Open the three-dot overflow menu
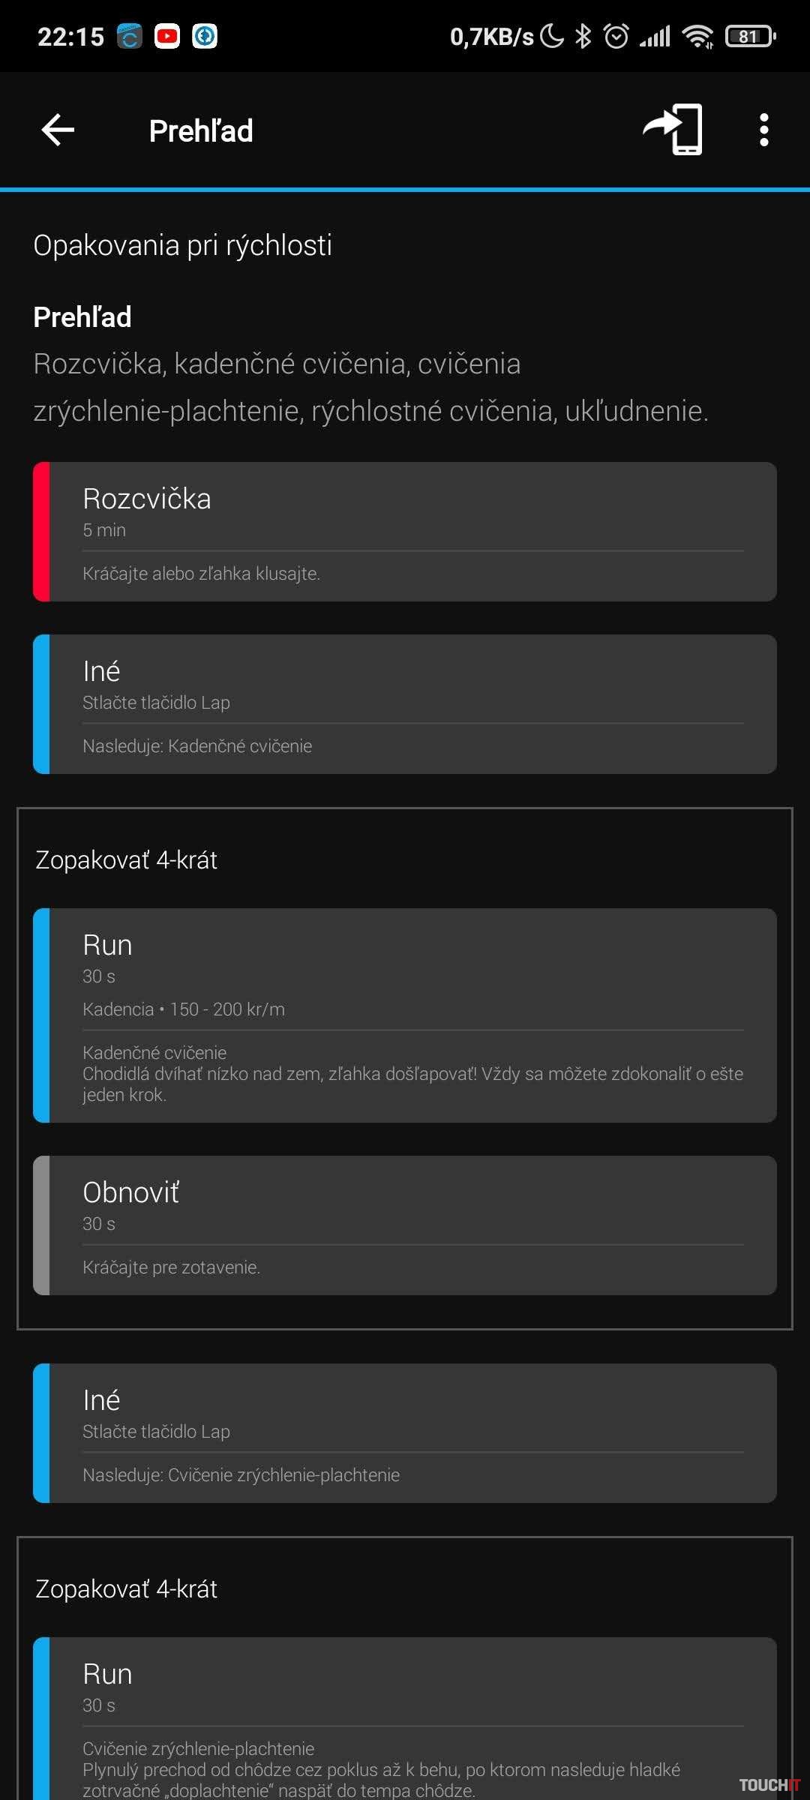 pos(763,130)
